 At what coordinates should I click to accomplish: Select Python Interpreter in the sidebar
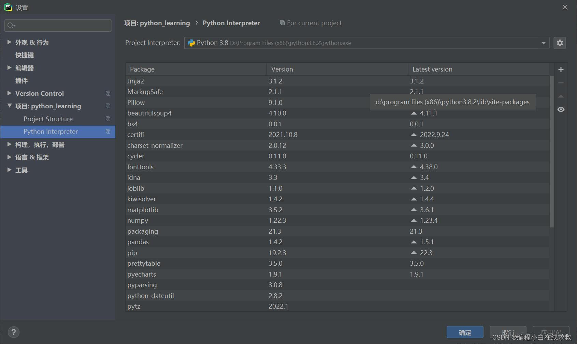[58, 132]
